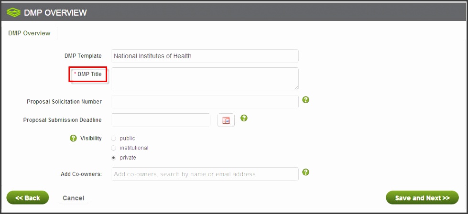Click help icon beside Add Co-owners field
The width and height of the screenshot is (468, 214).
click(x=305, y=172)
